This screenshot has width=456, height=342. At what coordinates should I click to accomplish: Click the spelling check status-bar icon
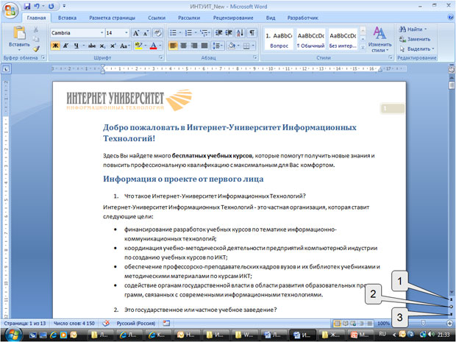[x=107, y=323]
